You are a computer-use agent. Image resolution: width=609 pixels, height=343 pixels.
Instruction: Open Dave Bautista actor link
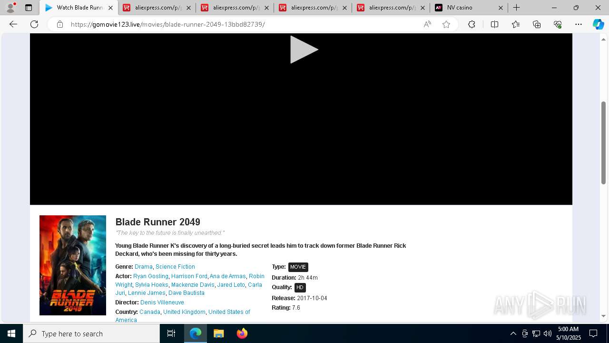point(187,293)
